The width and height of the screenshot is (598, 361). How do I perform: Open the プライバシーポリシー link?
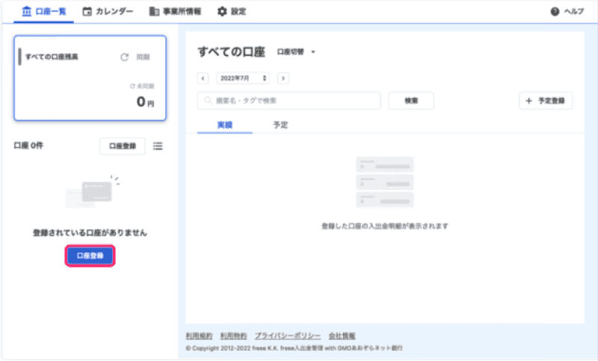pos(288,336)
